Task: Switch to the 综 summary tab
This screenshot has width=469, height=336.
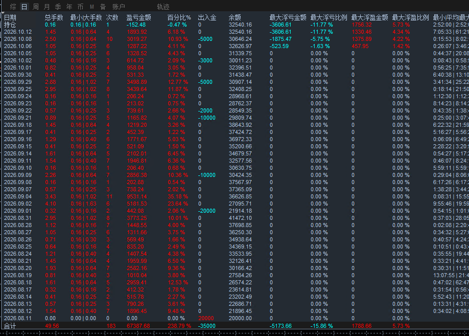Action: click(x=13, y=7)
